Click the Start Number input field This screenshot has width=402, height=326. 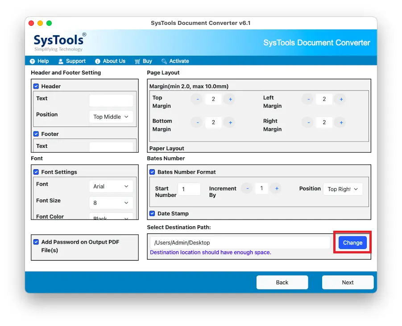click(189, 189)
